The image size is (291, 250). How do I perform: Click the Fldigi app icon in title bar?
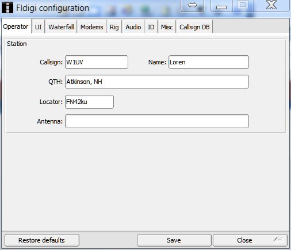point(7,7)
